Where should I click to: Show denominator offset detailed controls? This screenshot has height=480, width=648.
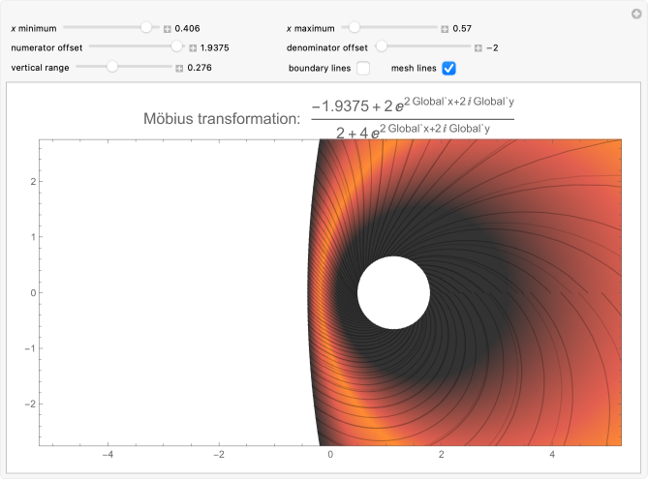coord(478,48)
